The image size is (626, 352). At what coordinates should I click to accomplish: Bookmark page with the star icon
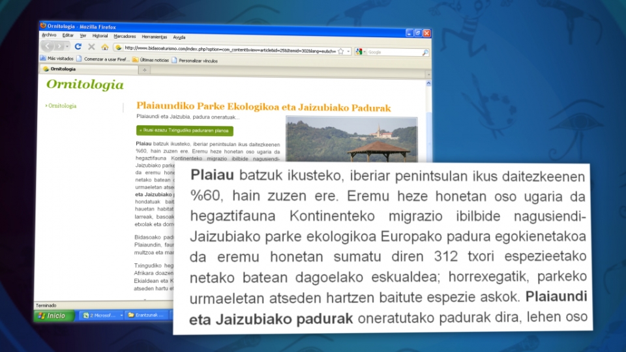[x=340, y=51]
